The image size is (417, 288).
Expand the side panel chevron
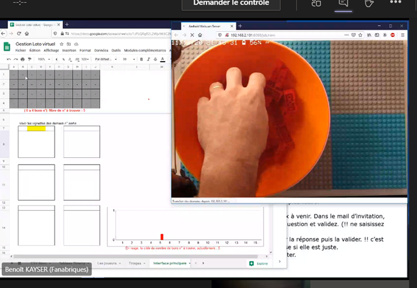[279, 261]
